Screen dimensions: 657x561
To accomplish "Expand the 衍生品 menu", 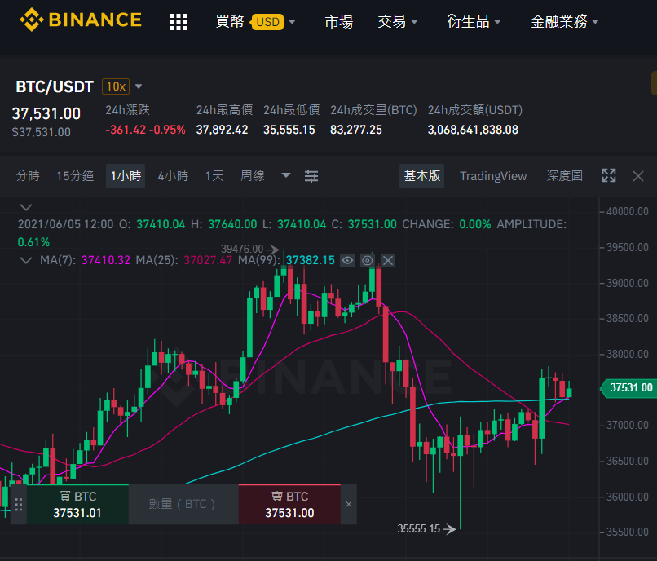I will tap(474, 21).
